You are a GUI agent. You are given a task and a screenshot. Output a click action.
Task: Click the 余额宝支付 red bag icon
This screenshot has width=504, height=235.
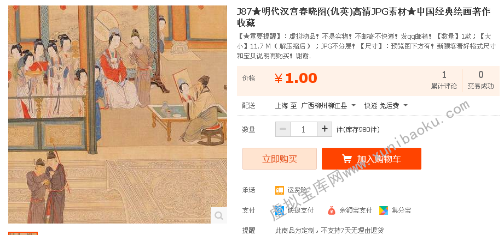click(332, 210)
